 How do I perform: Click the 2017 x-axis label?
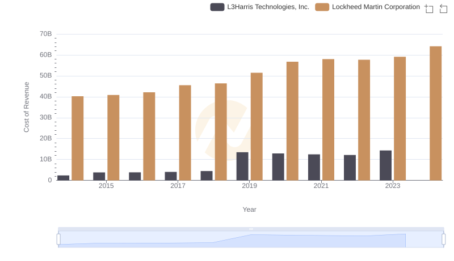178,186
